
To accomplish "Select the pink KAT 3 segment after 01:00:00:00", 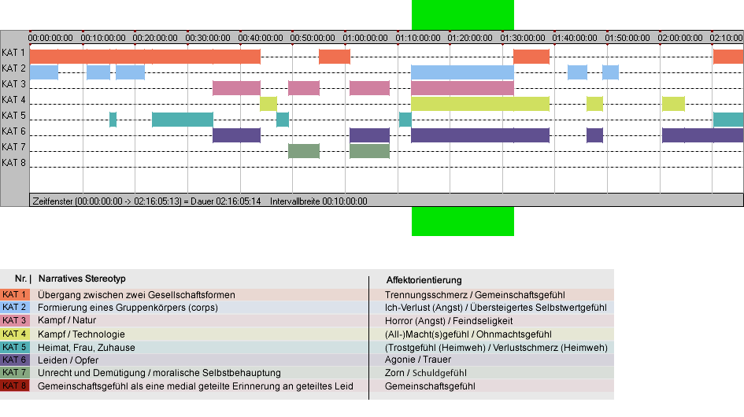I will click(x=369, y=88).
